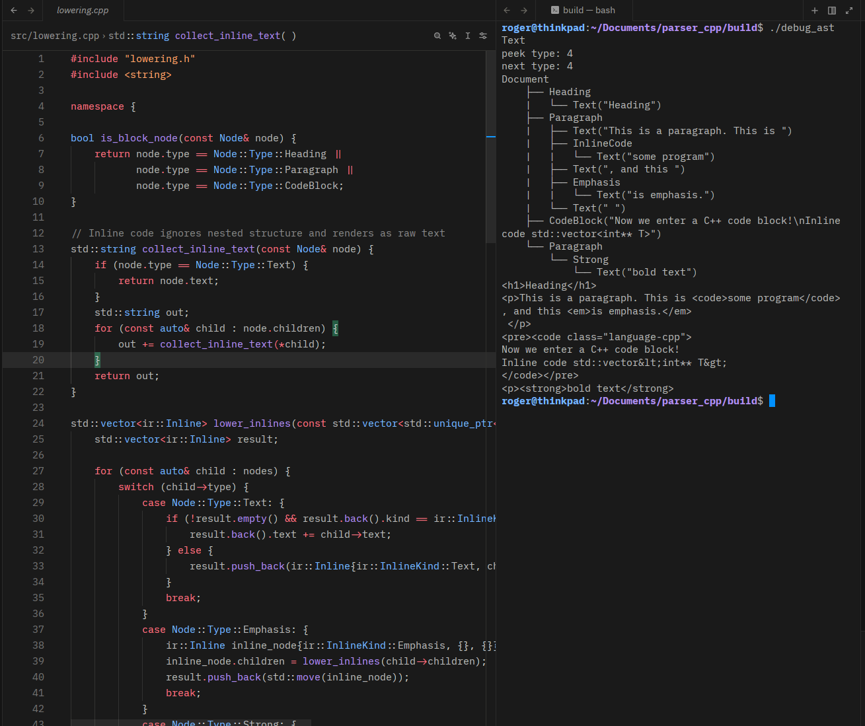Click the #include "lowering.h" line

pyautogui.click(x=133, y=59)
